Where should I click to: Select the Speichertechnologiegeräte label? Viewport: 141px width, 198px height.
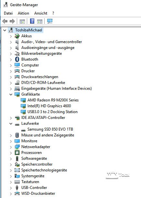44,170
